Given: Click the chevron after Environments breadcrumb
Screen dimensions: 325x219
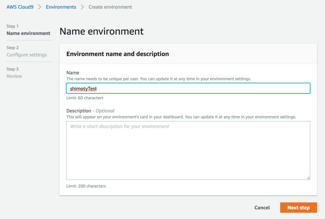Looking at the screenshot, I should tap(82, 7).
